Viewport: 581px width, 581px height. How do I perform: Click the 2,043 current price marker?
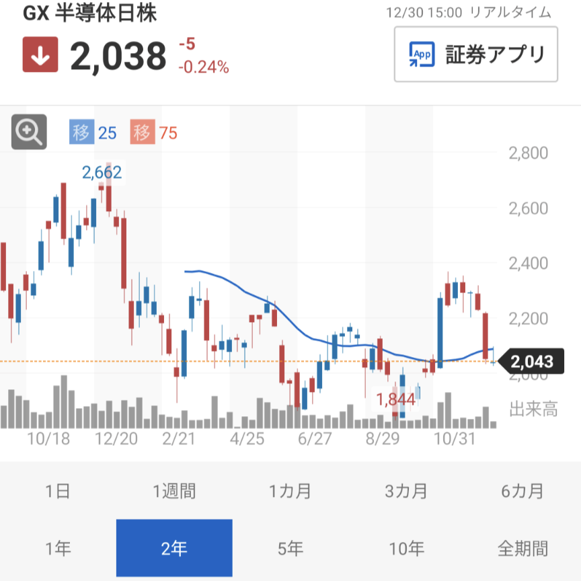(531, 362)
